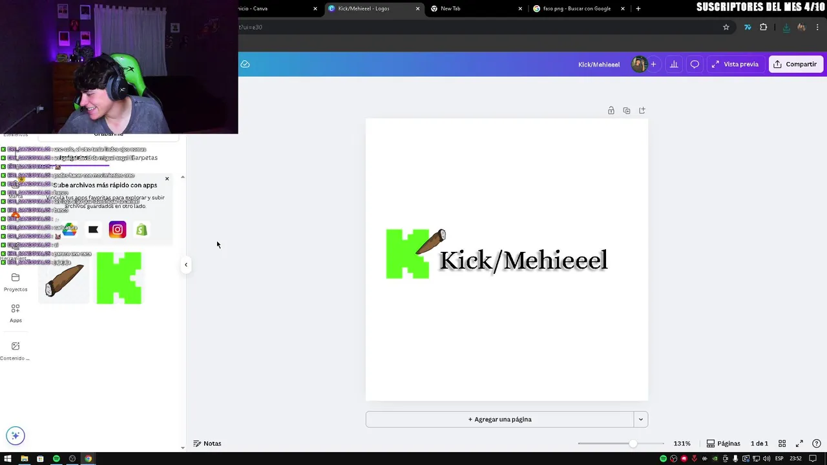This screenshot has width=827, height=465.
Task: Open a new browser tab with the plus button
Action: tap(638, 8)
